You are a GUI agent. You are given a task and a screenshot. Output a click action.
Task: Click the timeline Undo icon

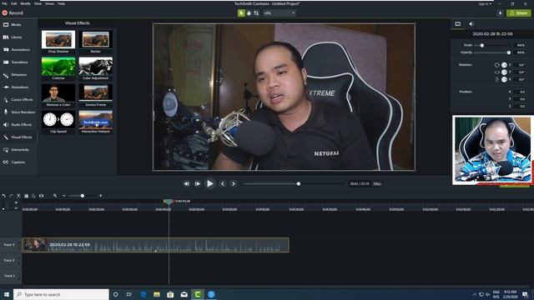click(3, 196)
